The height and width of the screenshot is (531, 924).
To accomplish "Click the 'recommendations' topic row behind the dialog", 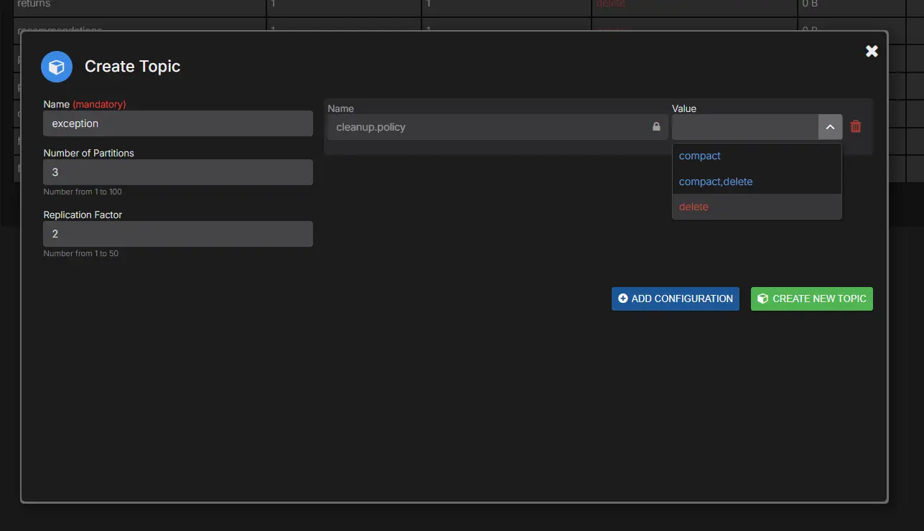I will point(136,31).
